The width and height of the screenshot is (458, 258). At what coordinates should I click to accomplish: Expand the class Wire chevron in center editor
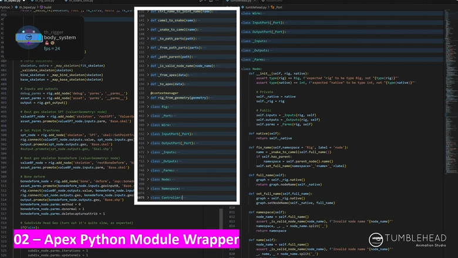148,125
